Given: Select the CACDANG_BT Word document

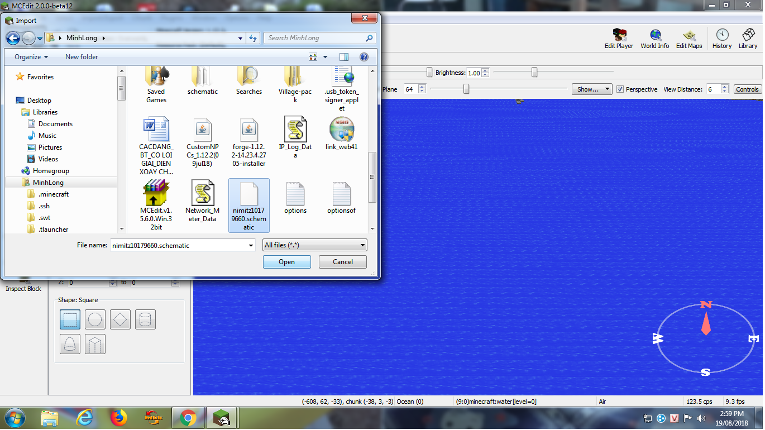Looking at the screenshot, I should (x=156, y=146).
